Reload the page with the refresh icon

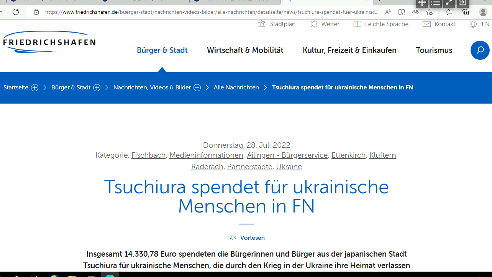(16, 12)
